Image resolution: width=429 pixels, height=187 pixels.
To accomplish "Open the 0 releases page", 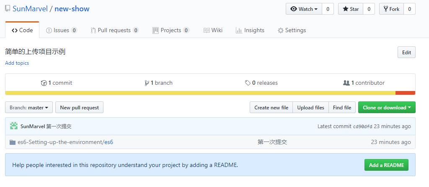I will (261, 83).
